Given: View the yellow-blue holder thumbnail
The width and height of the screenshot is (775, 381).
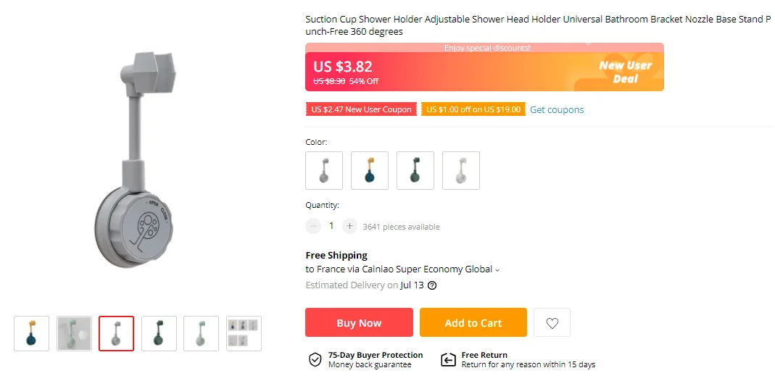Looking at the screenshot, I should pyautogui.click(x=32, y=333).
